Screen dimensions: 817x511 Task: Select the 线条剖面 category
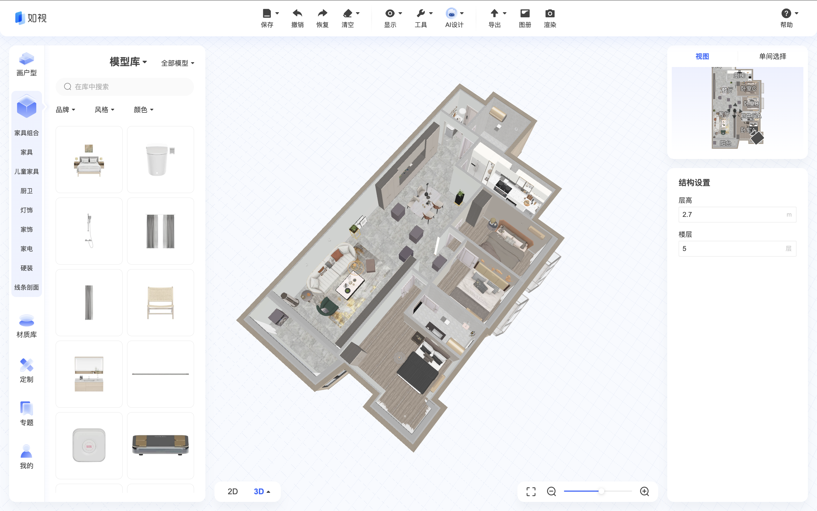pos(26,287)
